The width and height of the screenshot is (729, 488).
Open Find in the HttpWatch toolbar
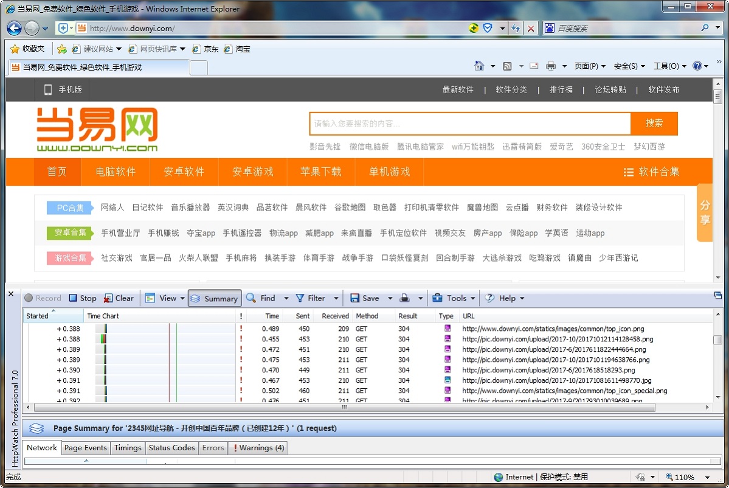click(266, 298)
